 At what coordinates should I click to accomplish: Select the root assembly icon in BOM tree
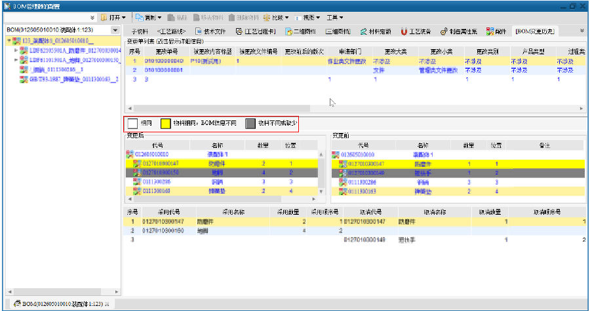16,41
